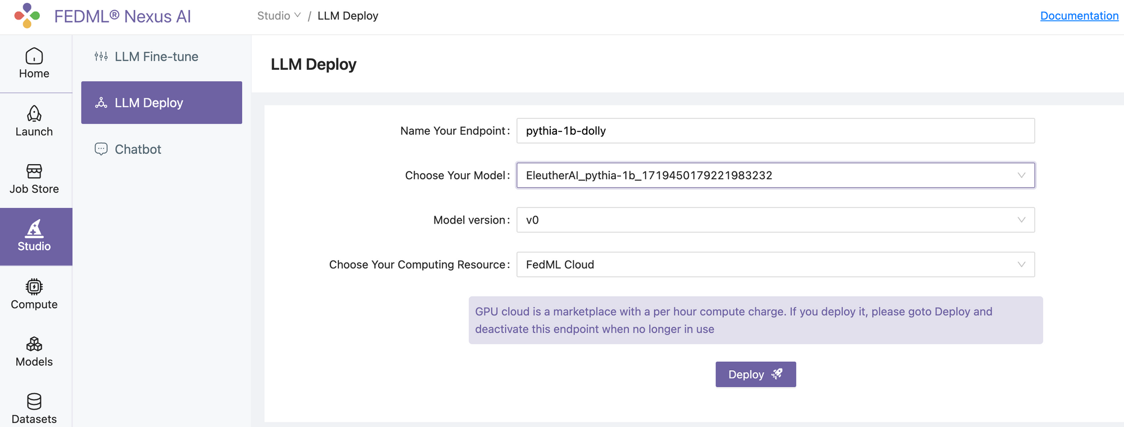1124x427 pixels.
Task: Click the FEDML Nexus AI title
Action: click(123, 16)
